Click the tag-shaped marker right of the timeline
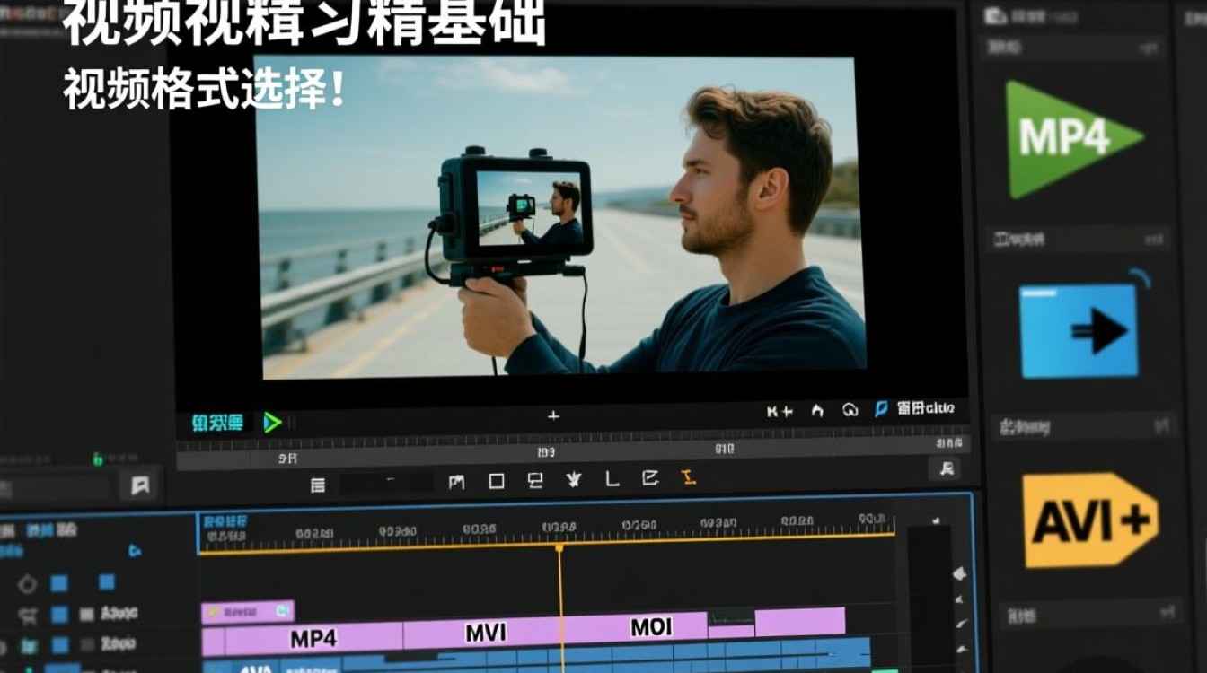 (958, 573)
